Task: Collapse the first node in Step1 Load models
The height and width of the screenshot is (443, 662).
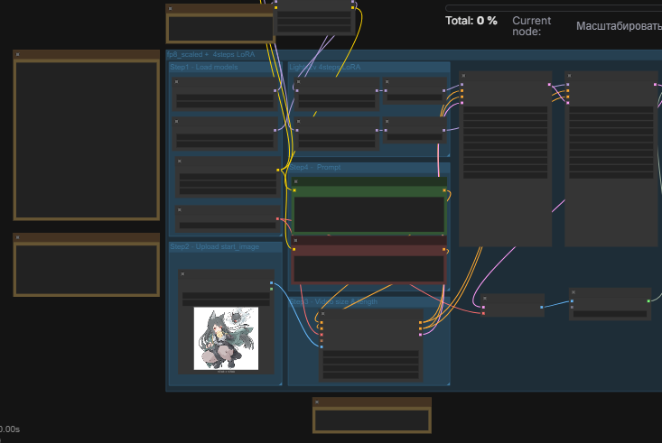Action: coord(177,81)
